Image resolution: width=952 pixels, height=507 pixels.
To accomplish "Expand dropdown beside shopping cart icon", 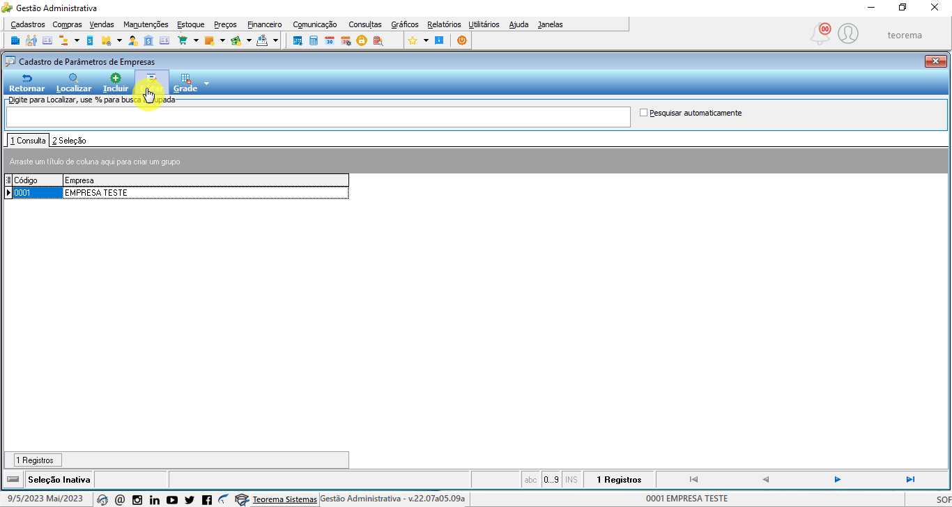I will pyautogui.click(x=196, y=40).
